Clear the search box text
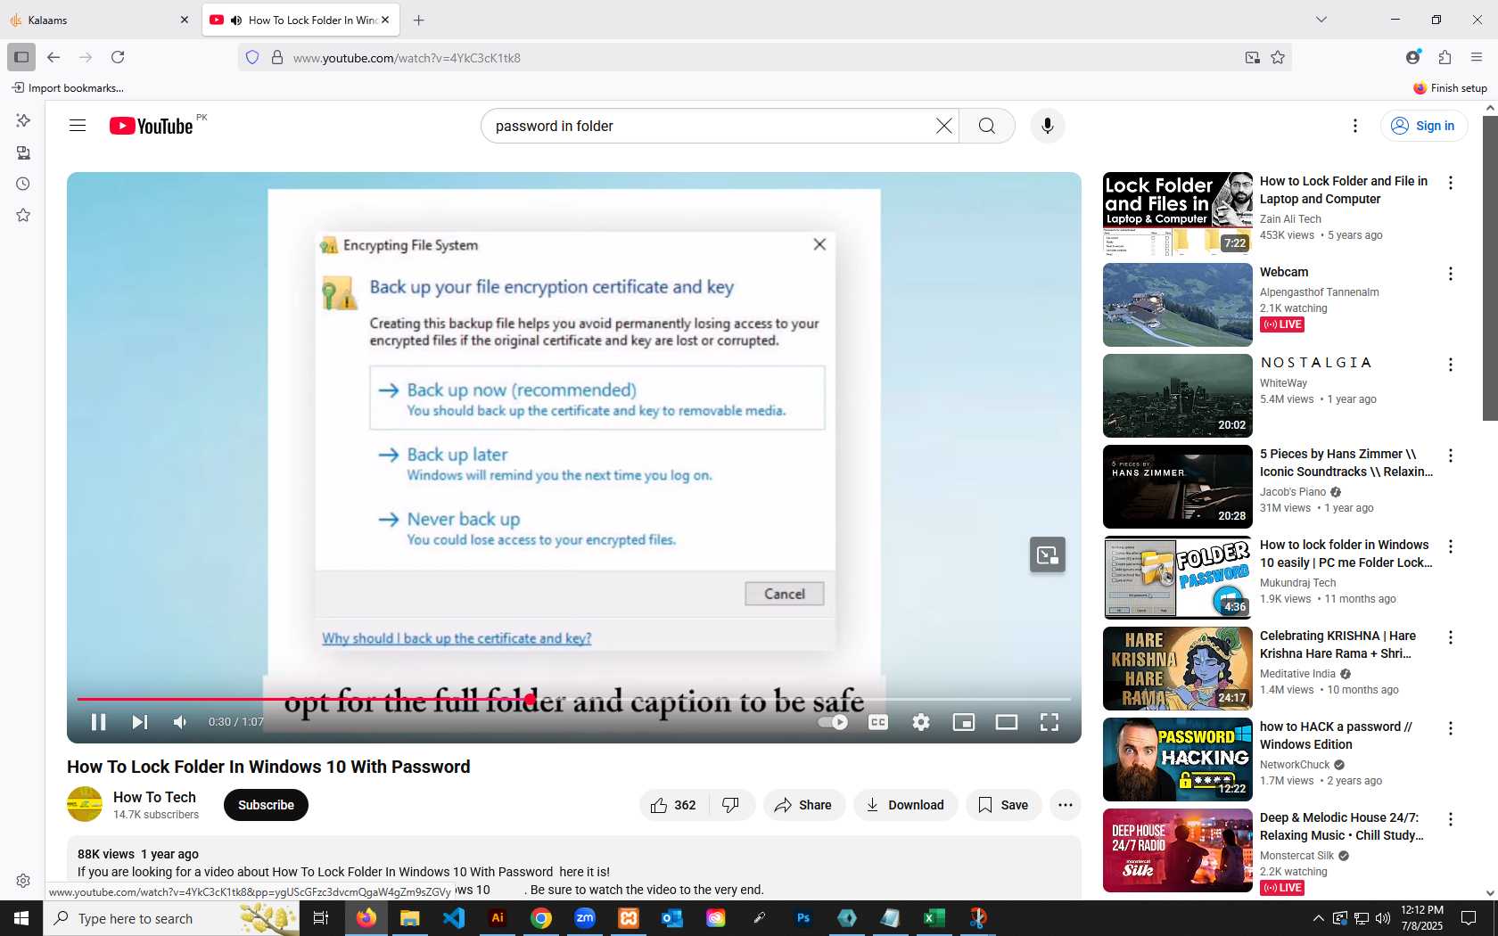Image resolution: width=1498 pixels, height=936 pixels. [944, 126]
